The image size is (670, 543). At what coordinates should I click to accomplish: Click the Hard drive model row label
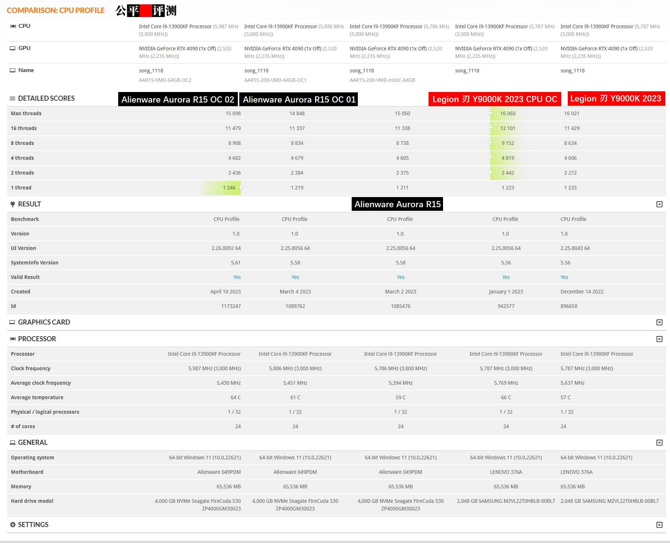pos(32,501)
